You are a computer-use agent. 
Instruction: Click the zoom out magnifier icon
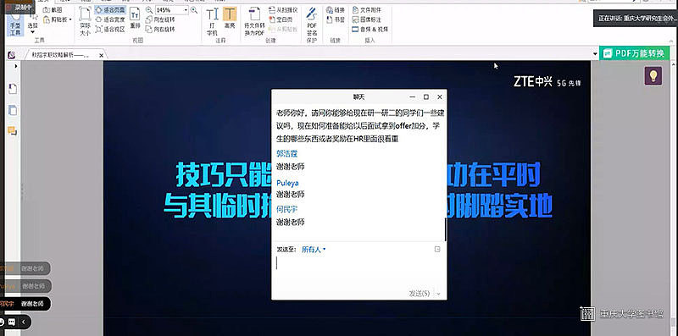pos(149,10)
